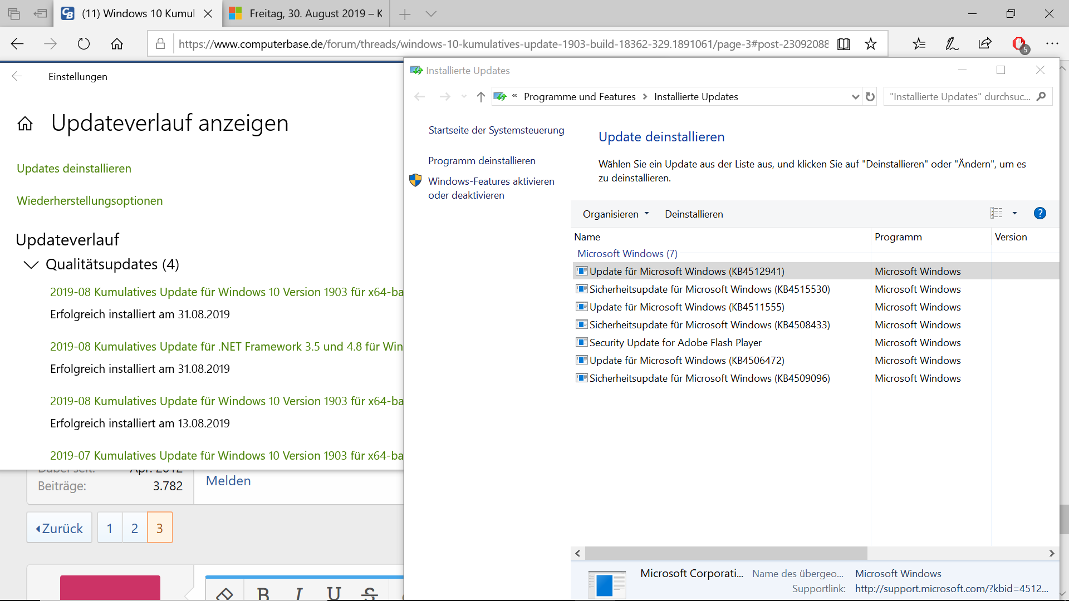
Task: Click underline formatting in forum editor
Action: pos(334,593)
